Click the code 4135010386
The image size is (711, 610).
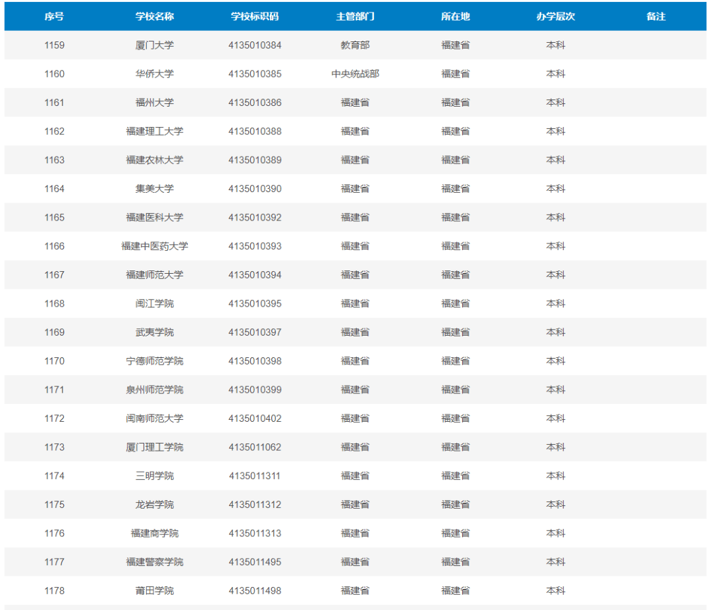255,103
